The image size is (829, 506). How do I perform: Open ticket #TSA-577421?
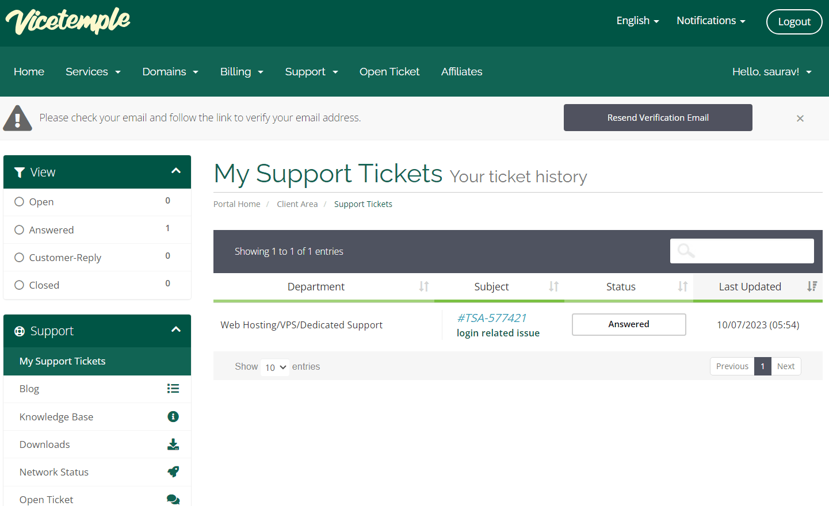(x=492, y=317)
